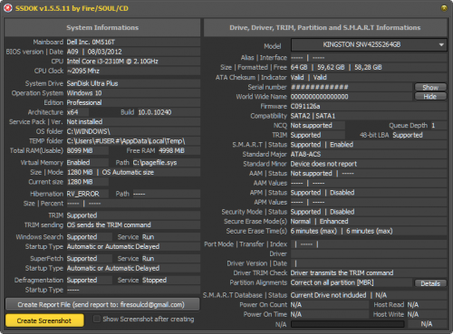Select Standard Major ATA8-ACS

pos(305,154)
